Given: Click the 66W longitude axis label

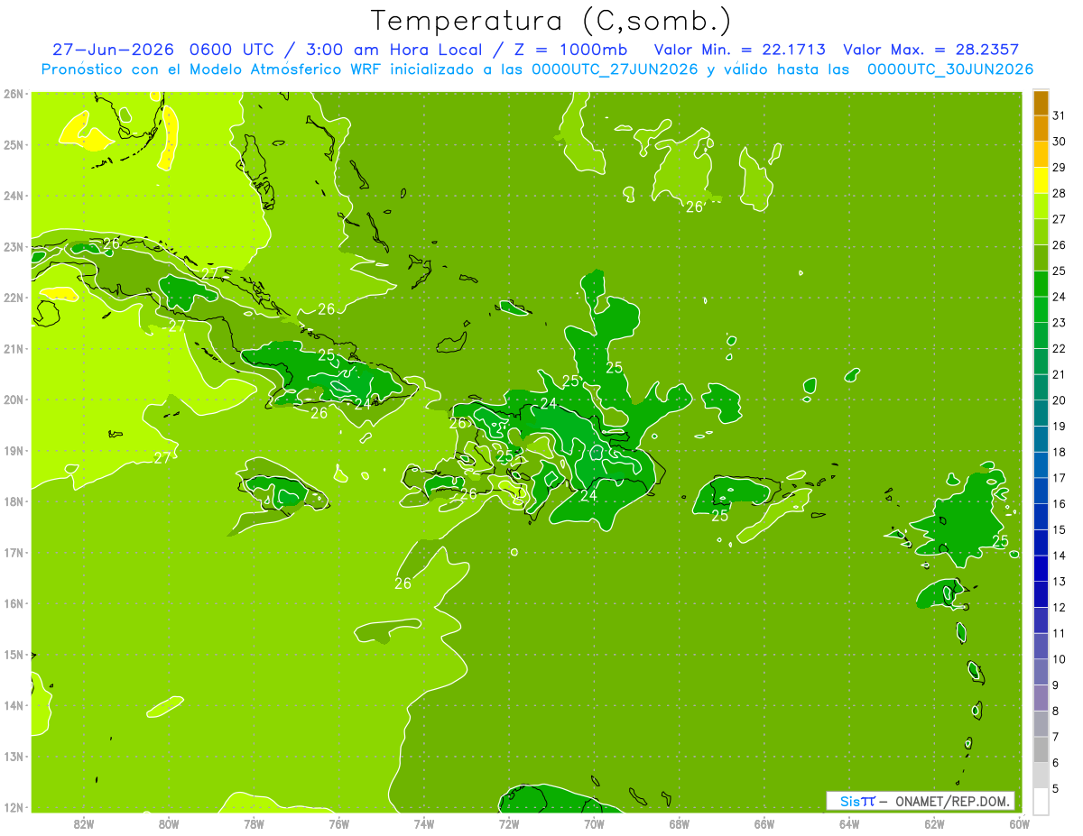Looking at the screenshot, I should click(x=764, y=824).
